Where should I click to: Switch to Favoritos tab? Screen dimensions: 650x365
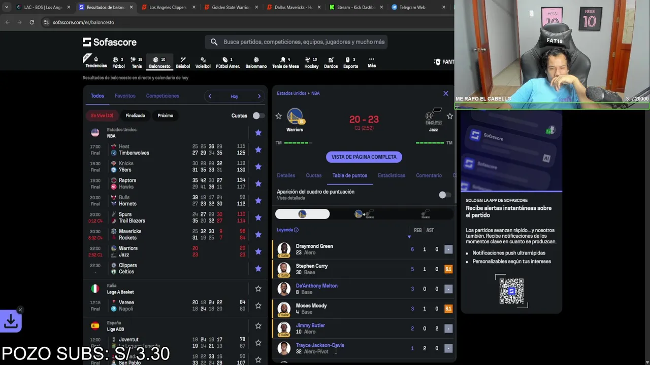point(125,96)
